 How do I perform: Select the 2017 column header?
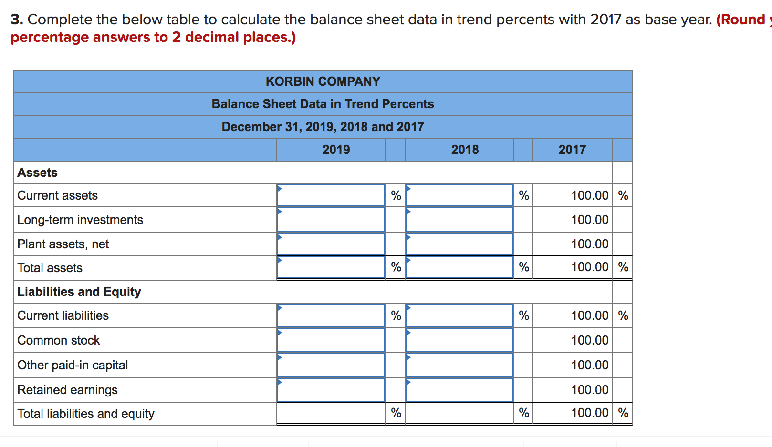point(572,150)
